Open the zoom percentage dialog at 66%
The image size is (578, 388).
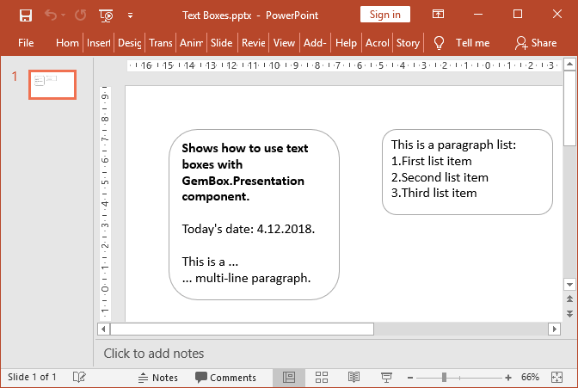click(x=531, y=377)
